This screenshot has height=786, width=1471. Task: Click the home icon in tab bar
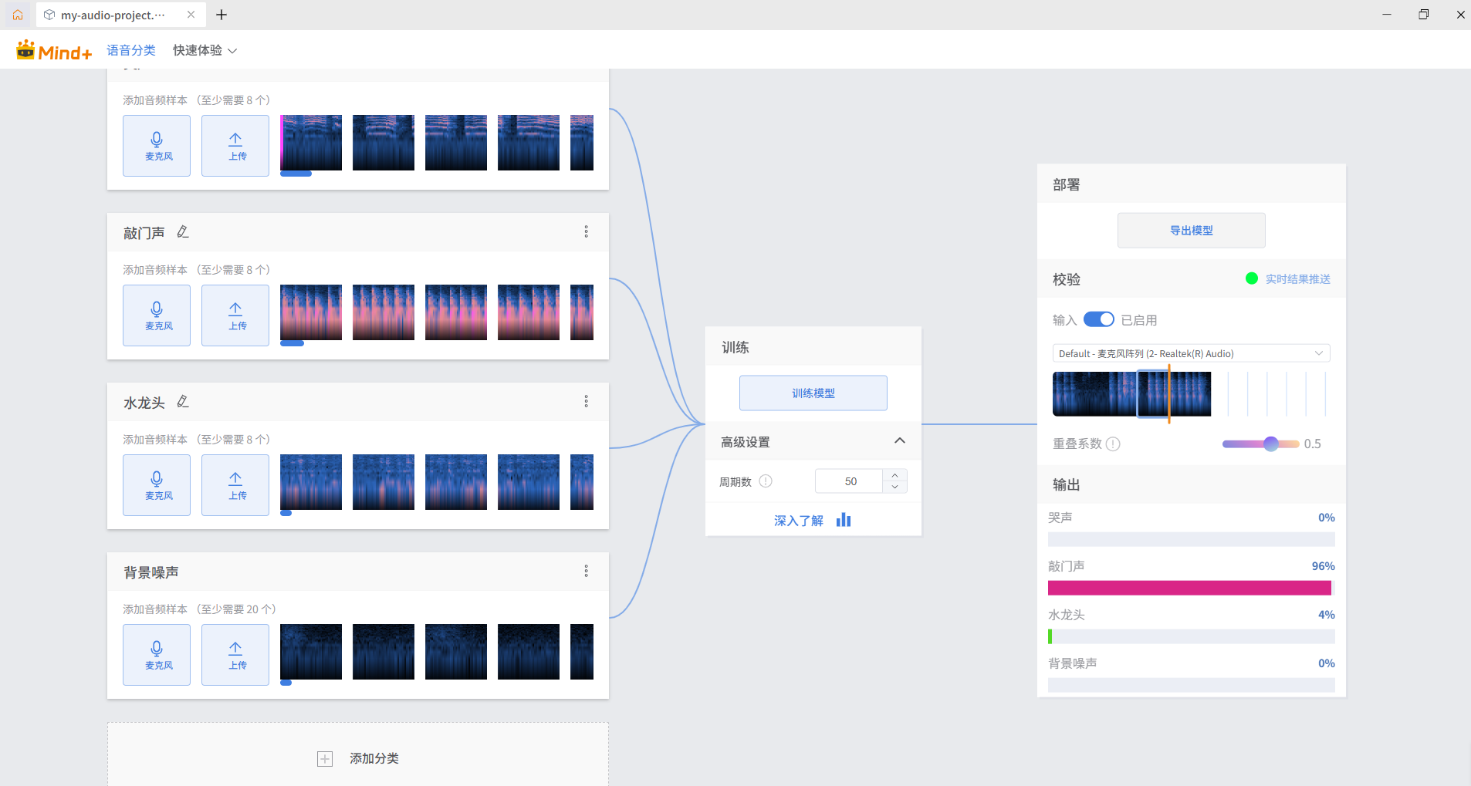pos(18,15)
